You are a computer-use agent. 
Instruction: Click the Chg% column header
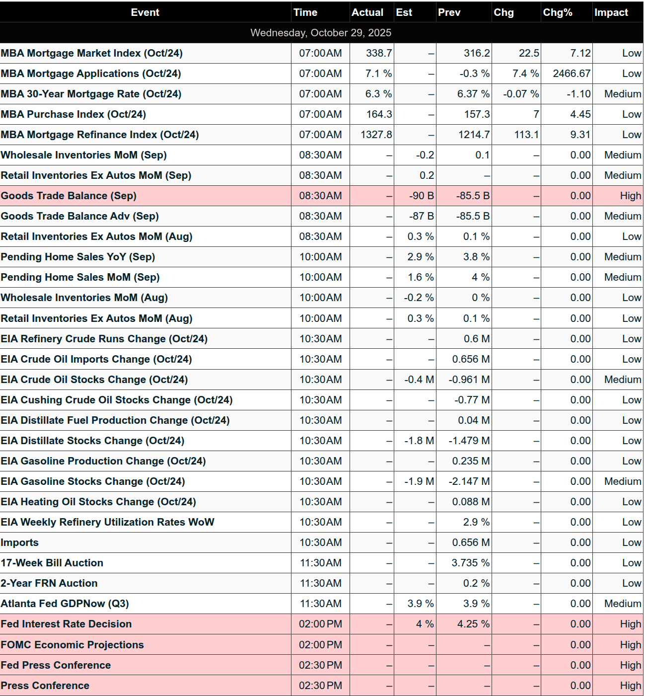(557, 12)
